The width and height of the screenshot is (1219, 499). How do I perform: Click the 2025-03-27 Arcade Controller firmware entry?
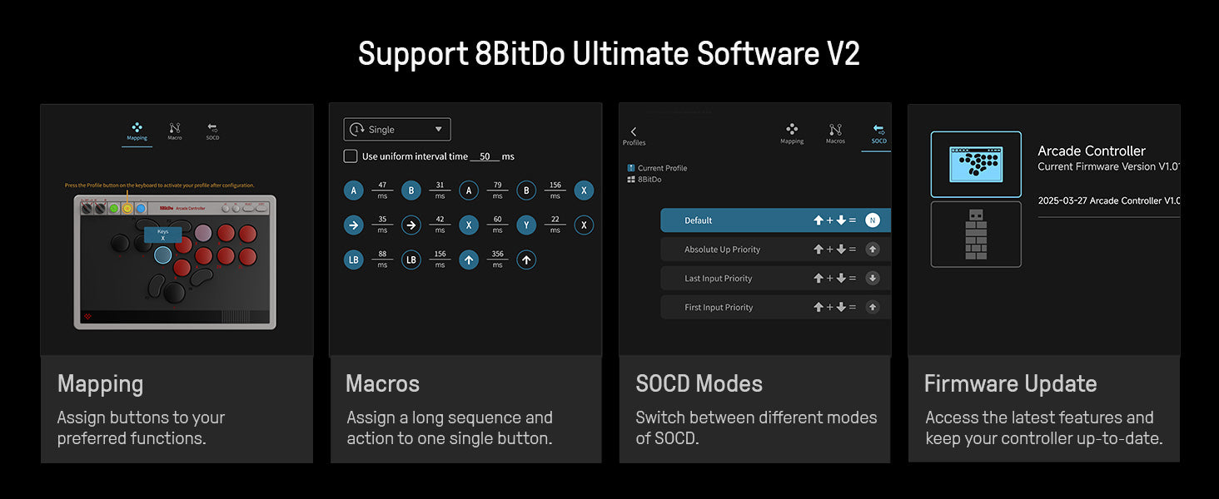pos(1109,200)
